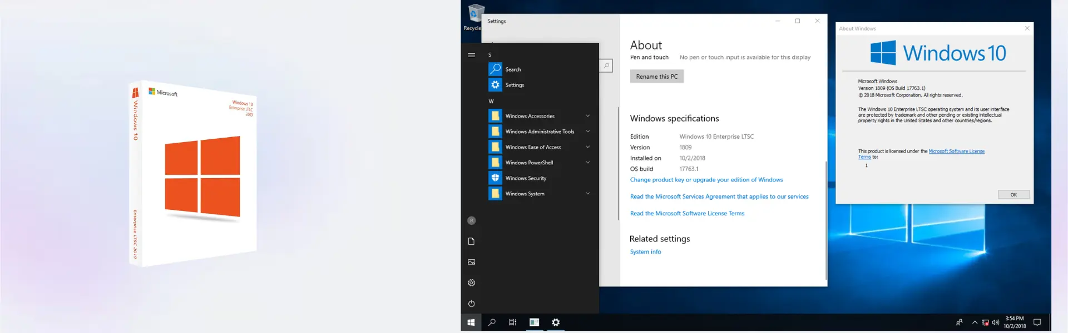Click the volume speaker tray icon
The image size is (1068, 333).
coord(996,322)
